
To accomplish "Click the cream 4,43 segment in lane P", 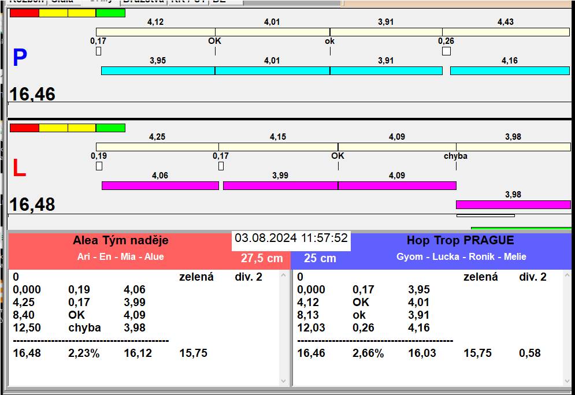I will pyautogui.click(x=506, y=32).
